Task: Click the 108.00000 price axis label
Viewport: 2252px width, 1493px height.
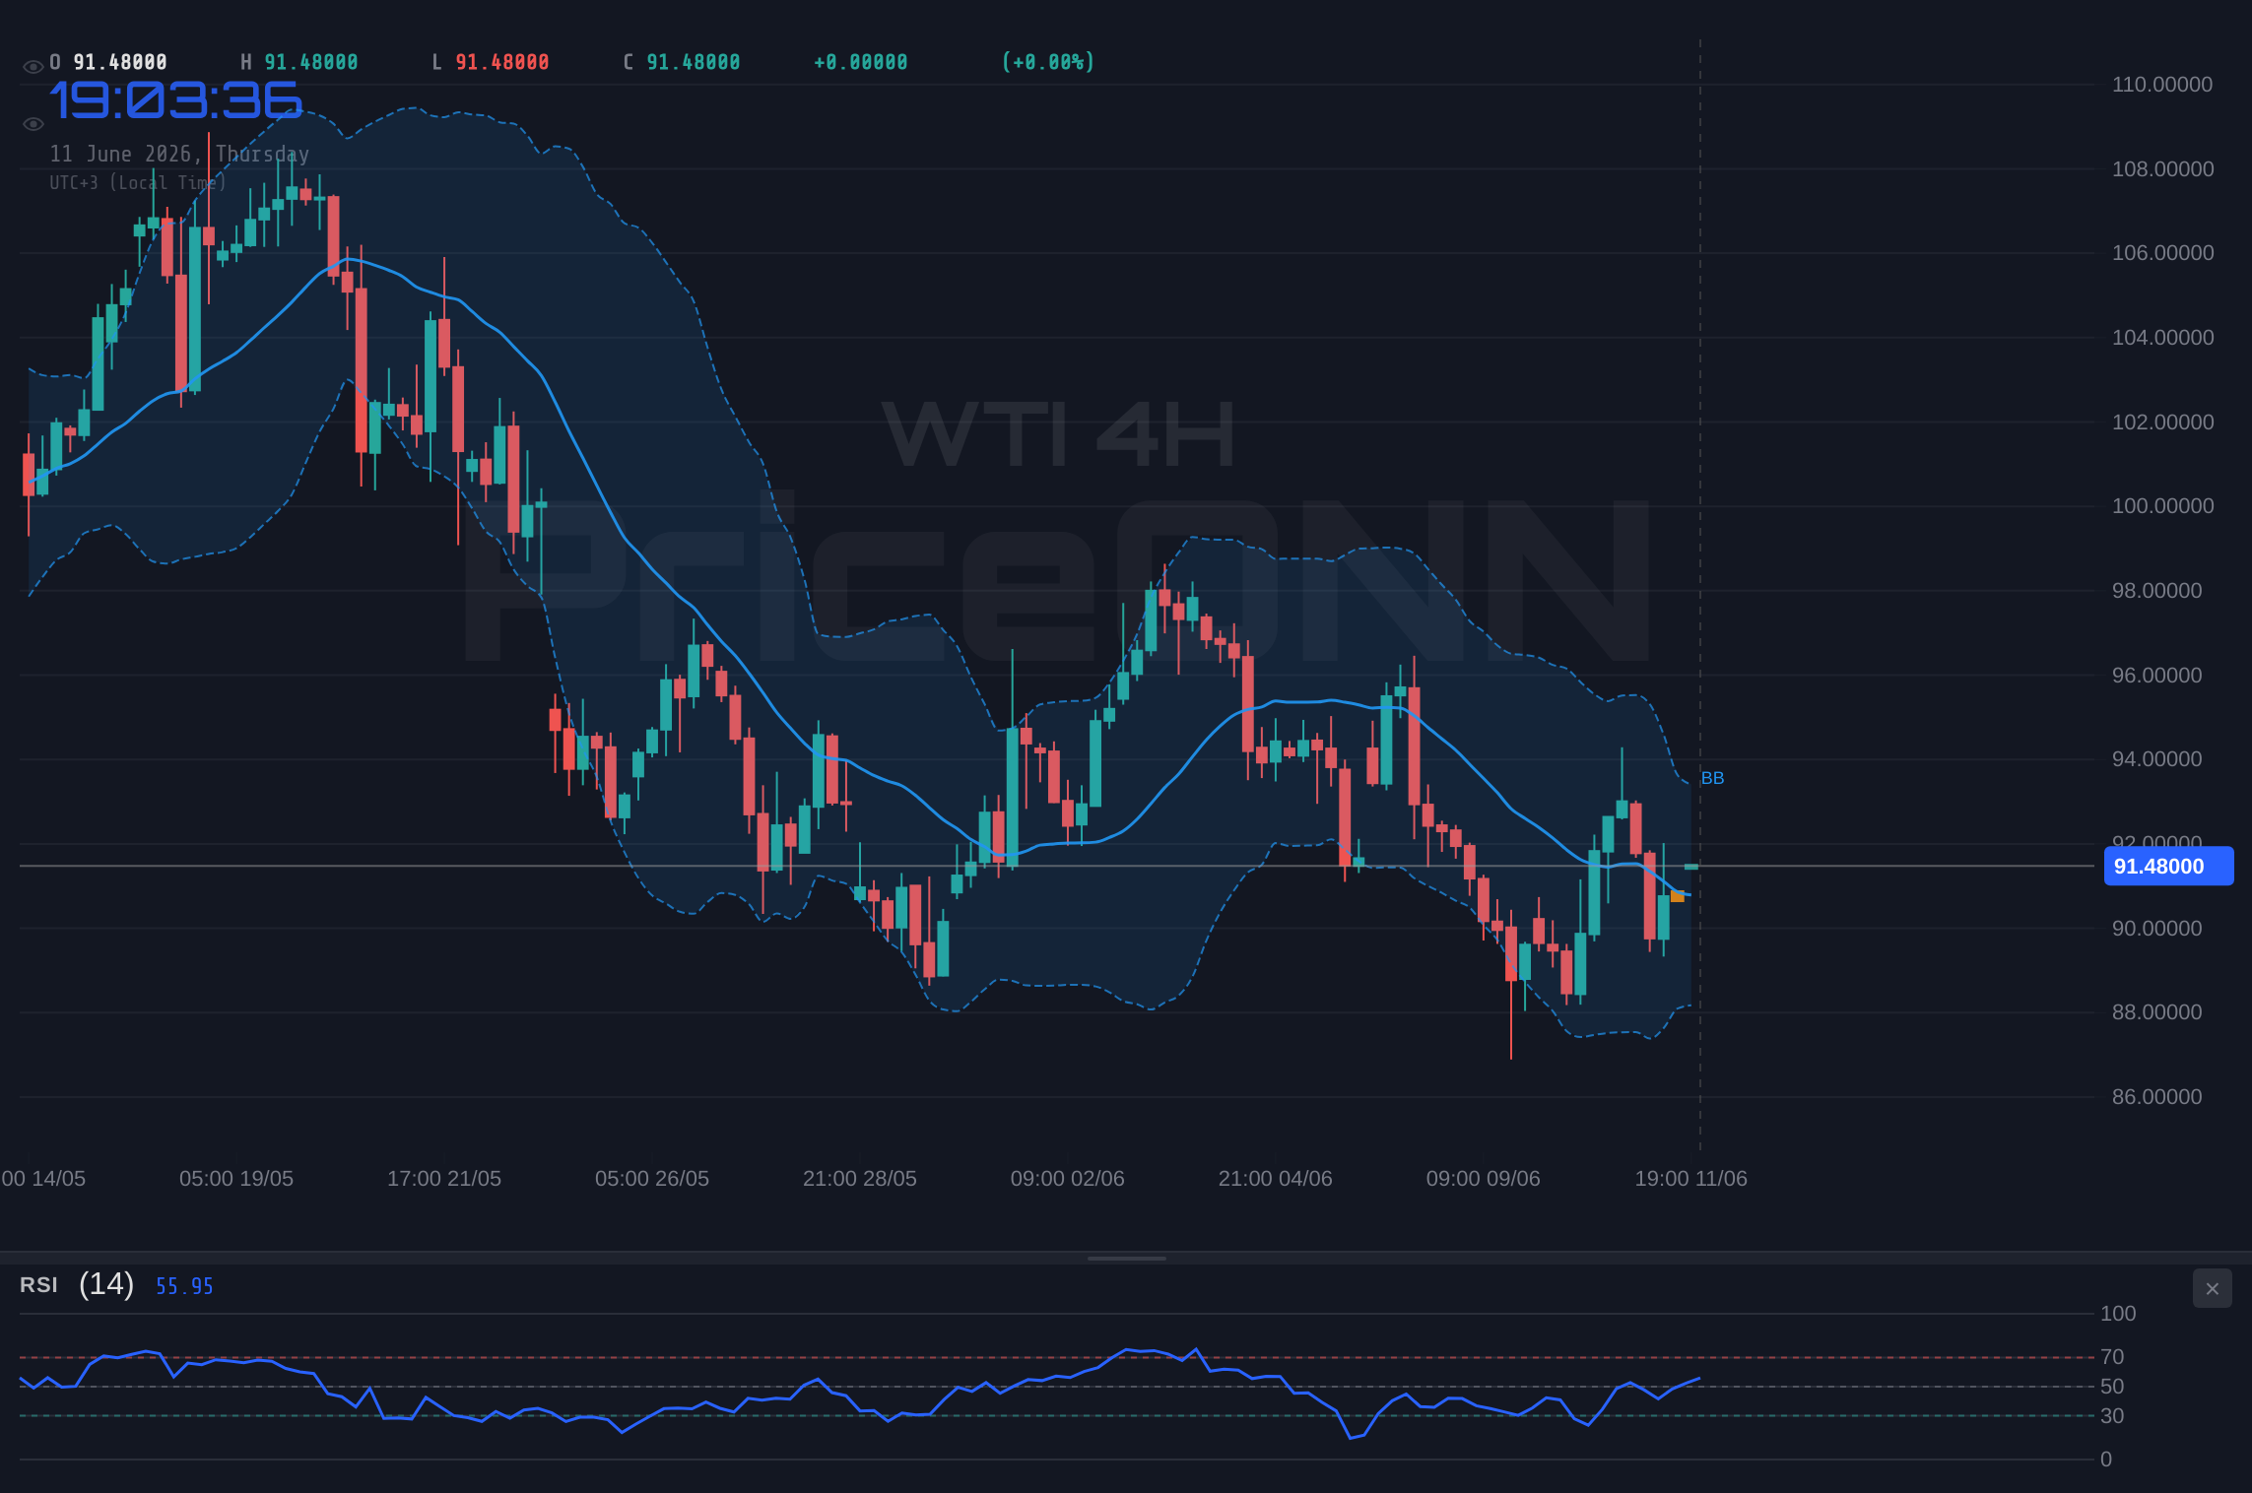Action: 2162,169
